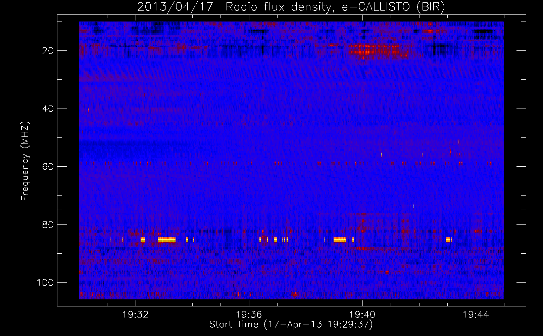Click the 'Start Time (17-Apr-13 19:29:37)' axis label

coord(291,325)
